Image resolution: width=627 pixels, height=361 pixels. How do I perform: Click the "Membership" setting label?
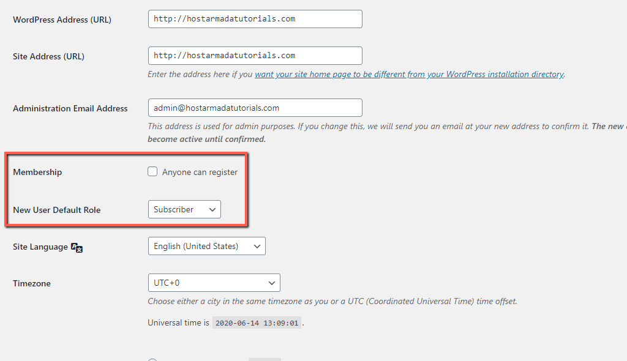37,172
